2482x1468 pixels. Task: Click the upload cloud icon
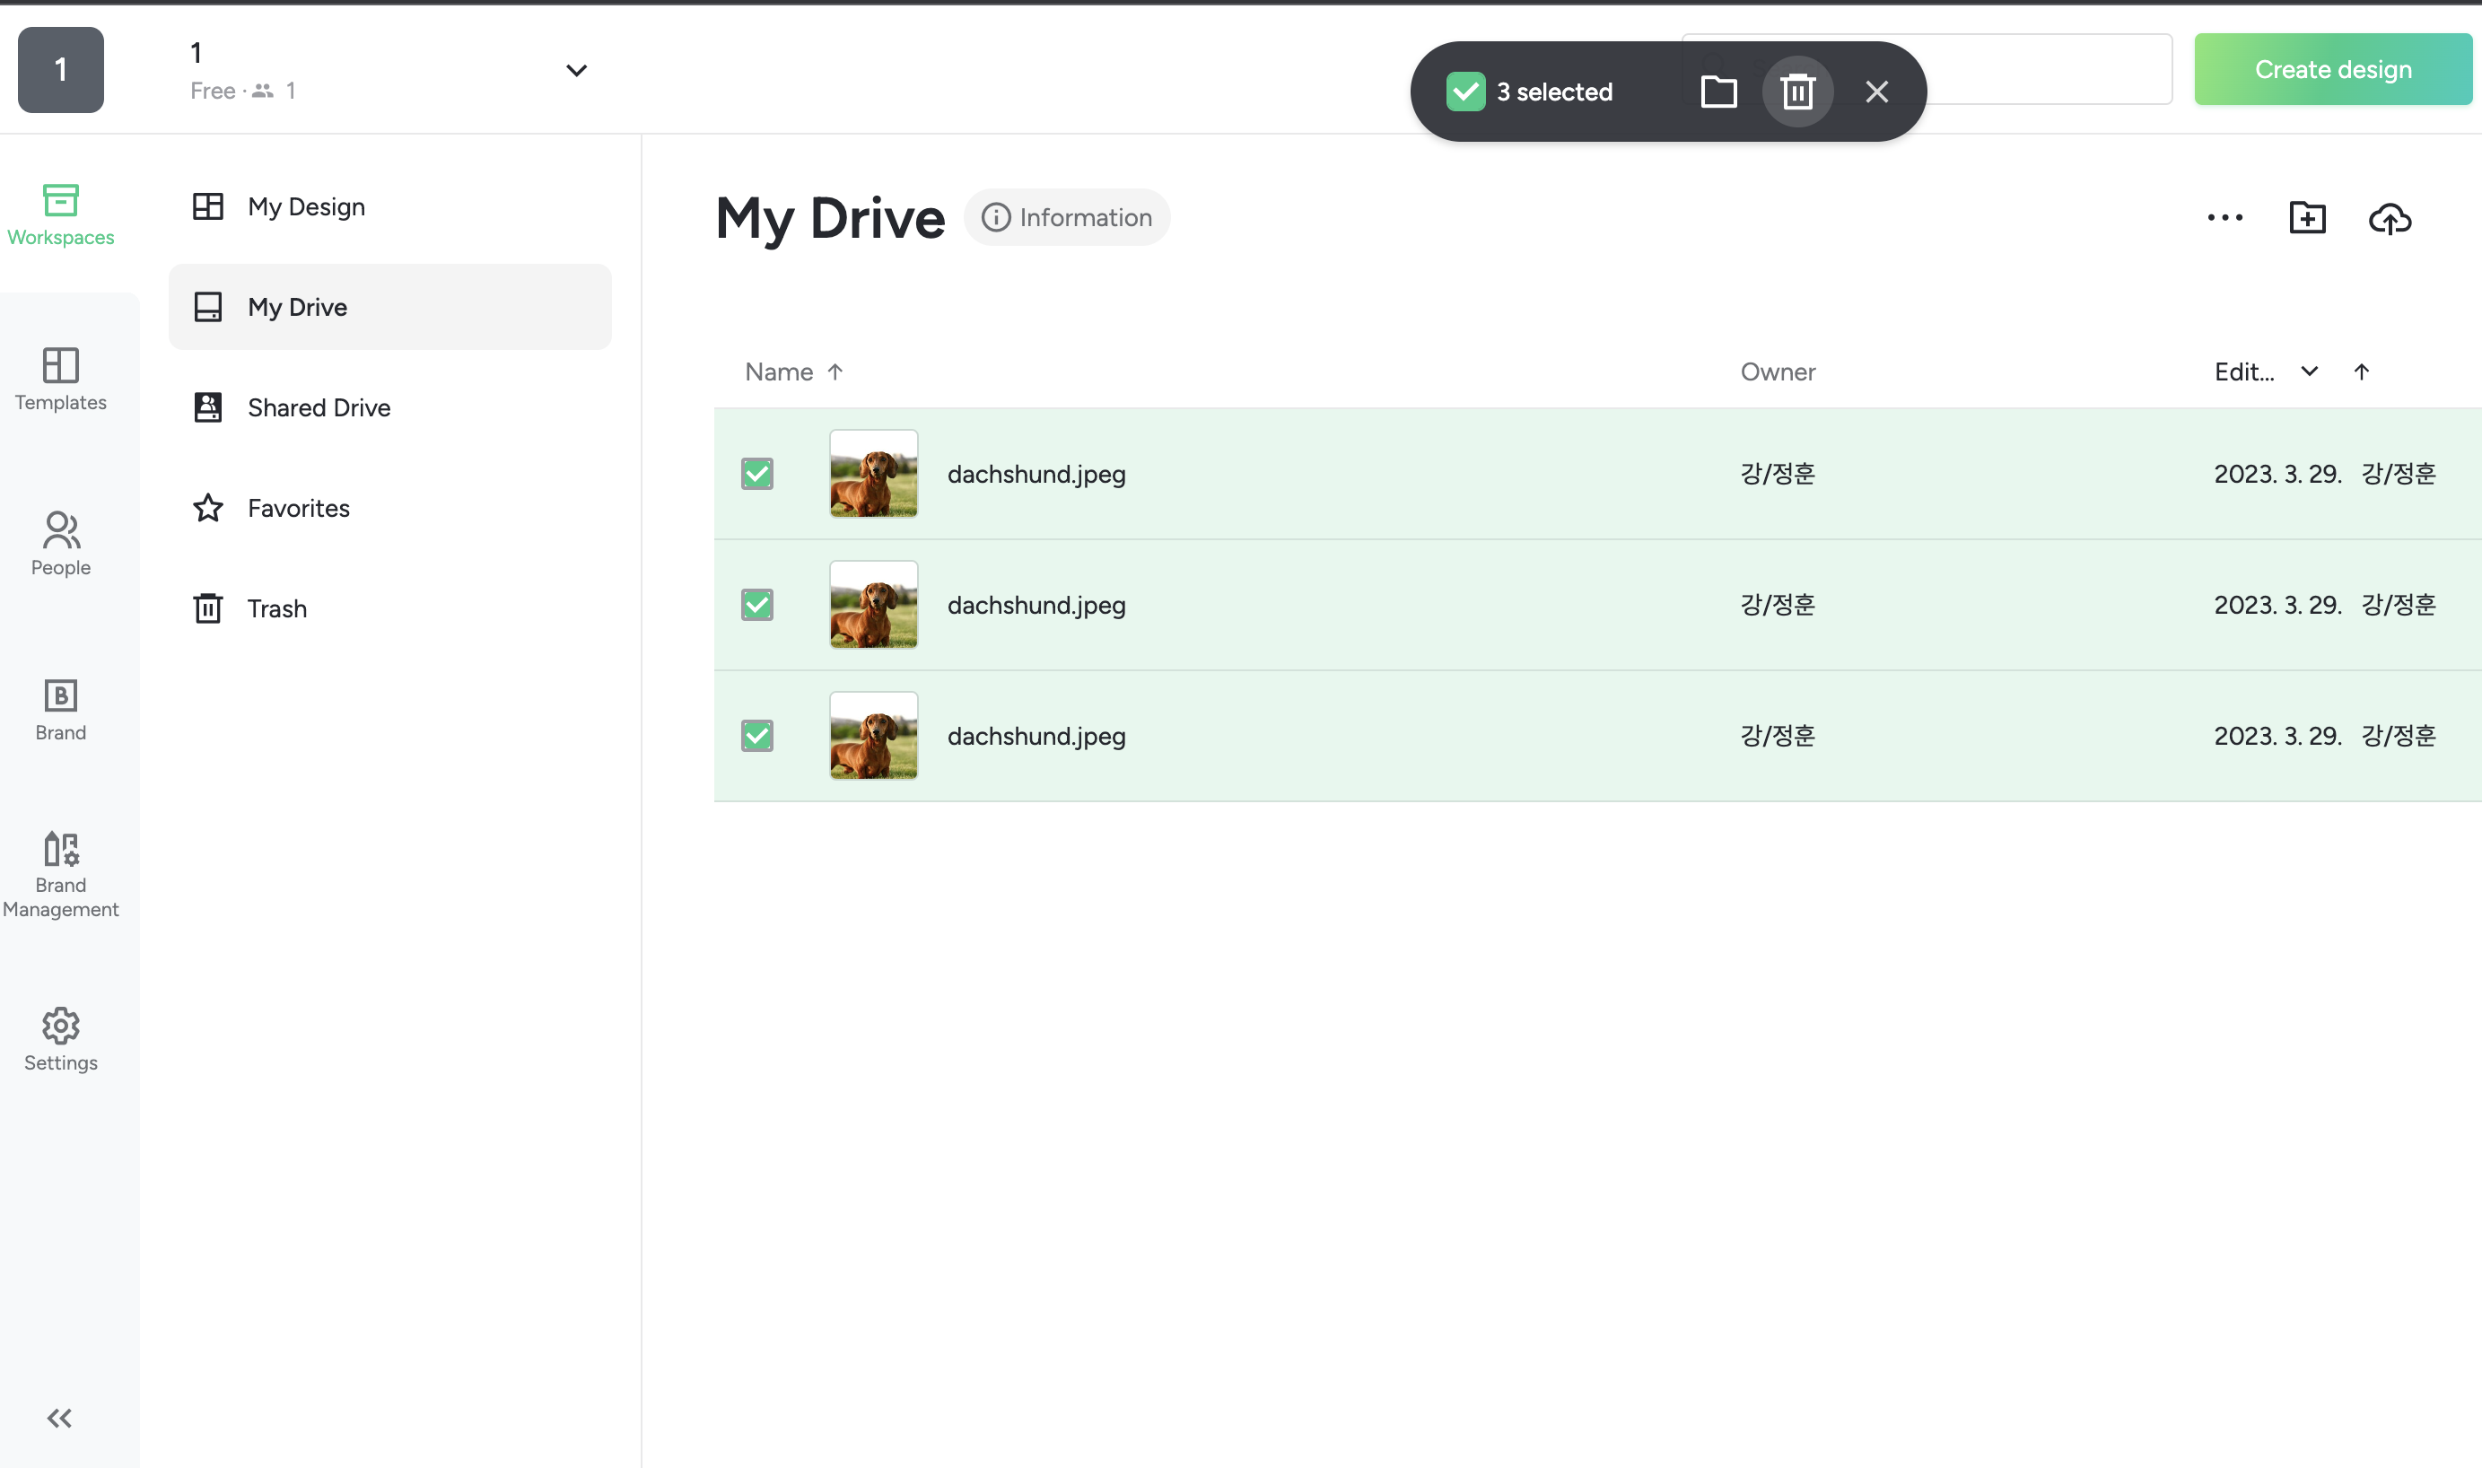tap(2389, 218)
